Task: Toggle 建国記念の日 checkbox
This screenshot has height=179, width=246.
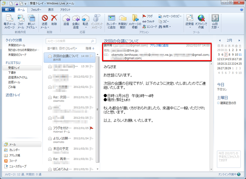Action: point(218,103)
